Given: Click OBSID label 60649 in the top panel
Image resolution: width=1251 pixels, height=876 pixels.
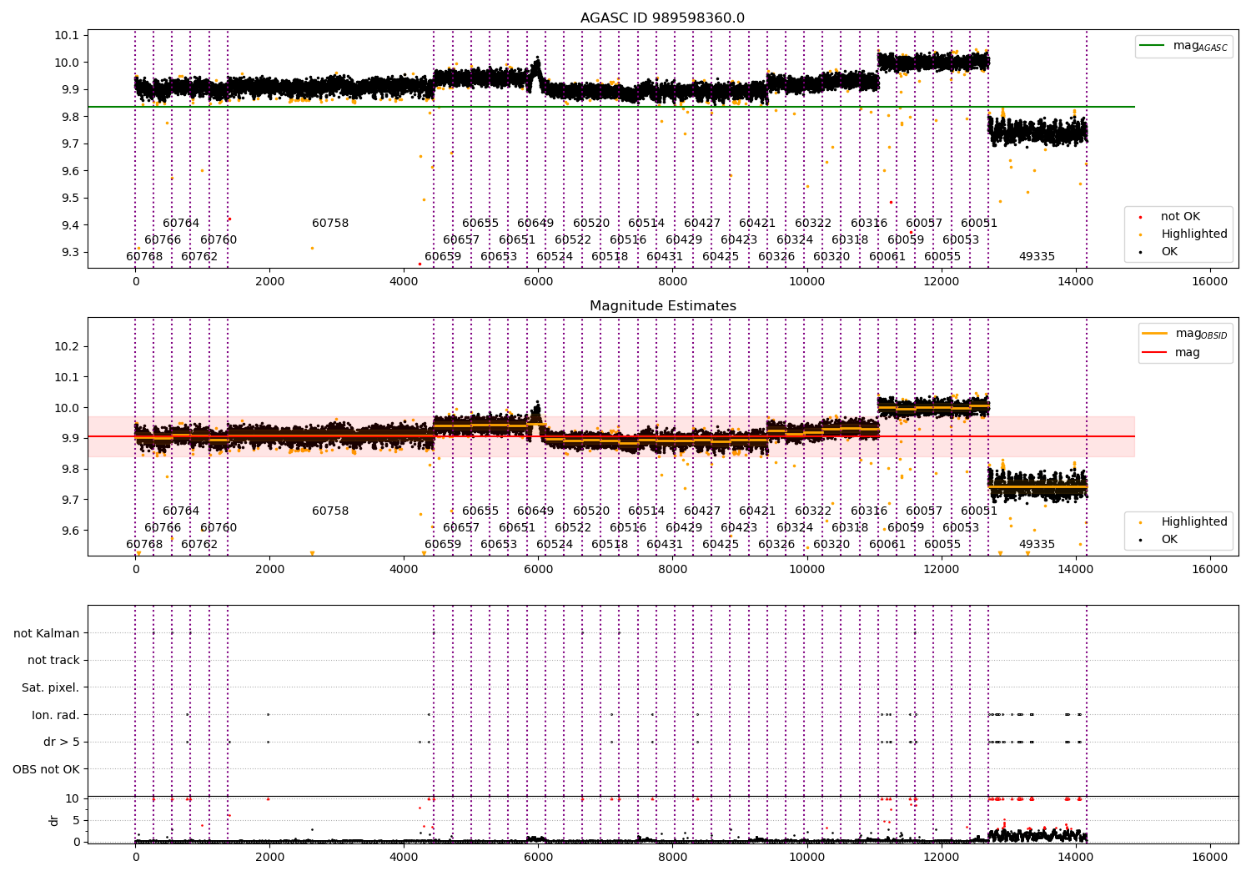Looking at the screenshot, I should (x=535, y=224).
